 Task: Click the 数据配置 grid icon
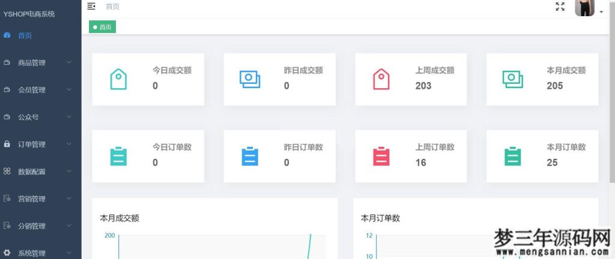[7, 171]
